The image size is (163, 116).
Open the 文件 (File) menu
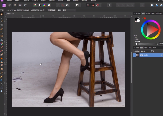(x=9, y=1)
